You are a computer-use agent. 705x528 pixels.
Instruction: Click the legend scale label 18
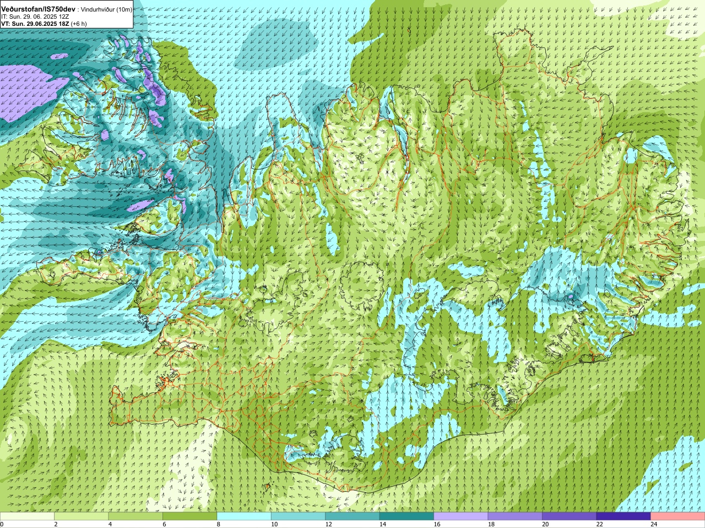tap(491, 524)
